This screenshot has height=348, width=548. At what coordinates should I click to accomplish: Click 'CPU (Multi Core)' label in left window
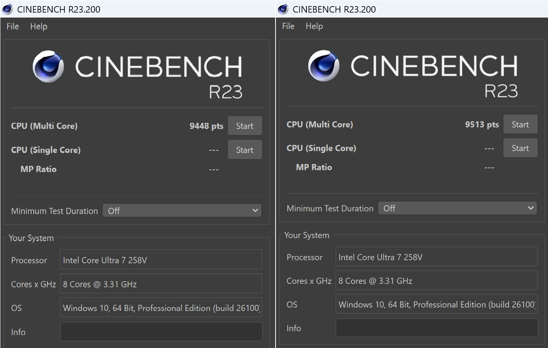click(44, 126)
